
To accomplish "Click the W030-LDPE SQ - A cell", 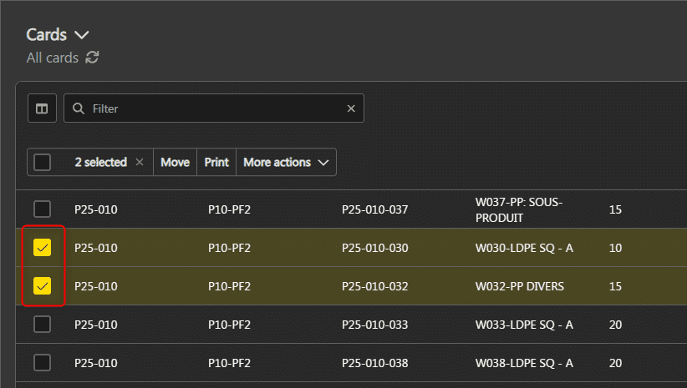I will tap(523, 248).
